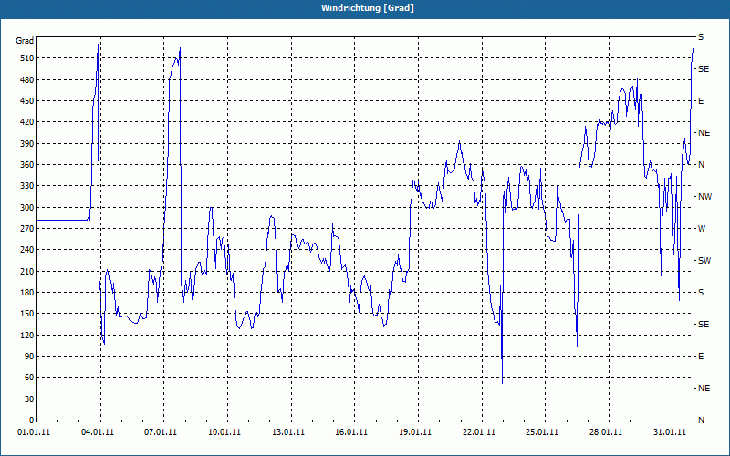Click the S compass label level with 180
This screenshot has width=730, height=456.
point(701,293)
